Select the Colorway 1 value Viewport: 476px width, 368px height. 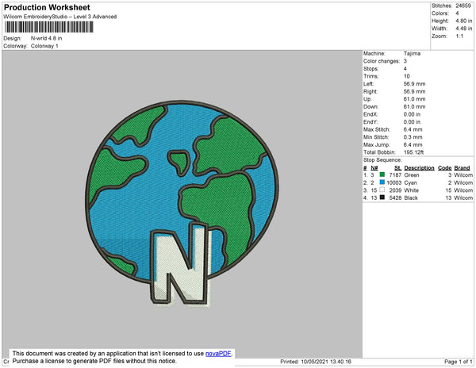pyautogui.click(x=44, y=45)
